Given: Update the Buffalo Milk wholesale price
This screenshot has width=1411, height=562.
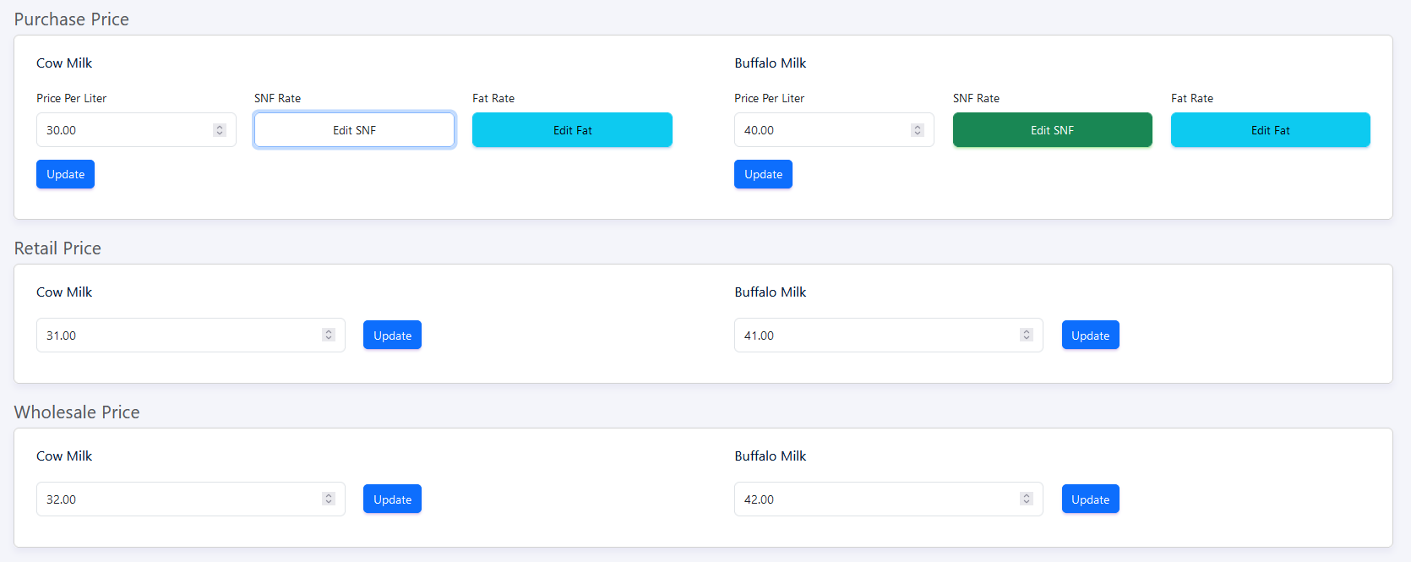Looking at the screenshot, I should tap(1090, 499).
